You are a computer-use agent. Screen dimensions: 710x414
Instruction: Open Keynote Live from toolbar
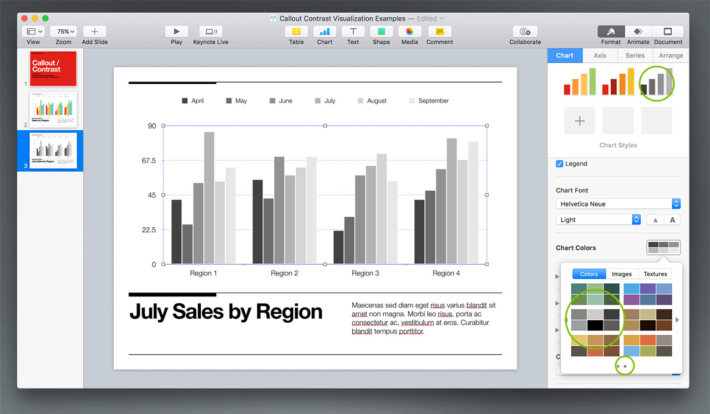click(x=211, y=32)
